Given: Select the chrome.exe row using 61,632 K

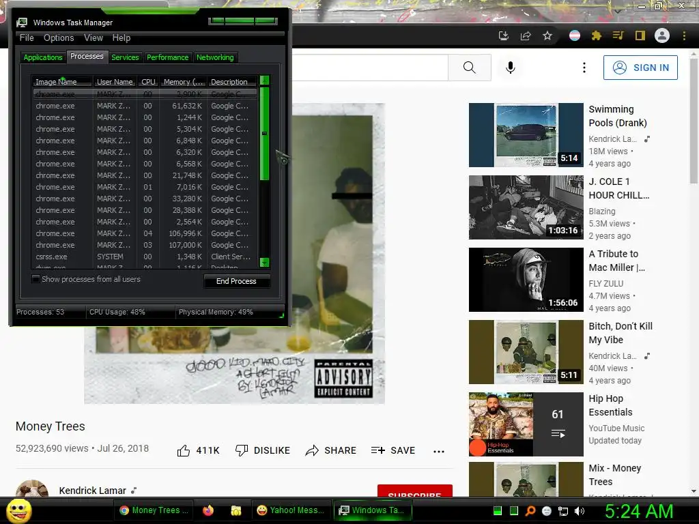Looking at the screenshot, I should [145, 106].
